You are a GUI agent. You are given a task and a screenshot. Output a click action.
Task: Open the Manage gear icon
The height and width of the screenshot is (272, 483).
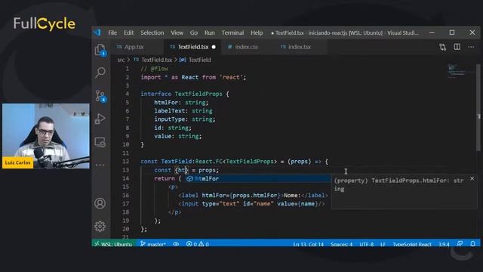[100, 227]
